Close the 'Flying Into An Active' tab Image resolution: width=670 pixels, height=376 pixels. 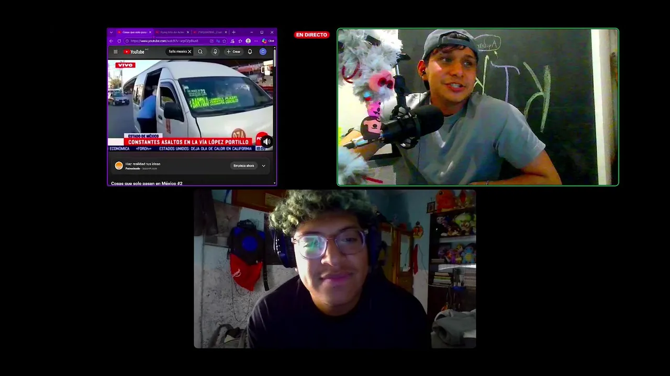(x=188, y=32)
